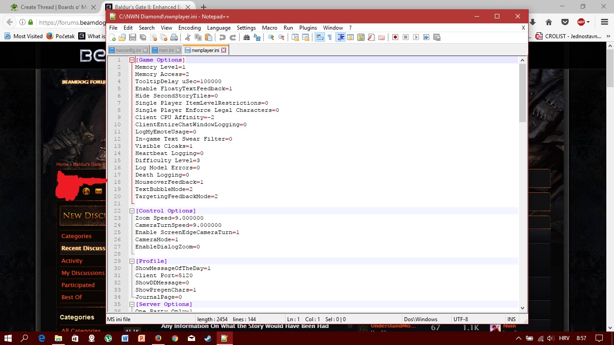Click the Print toolbar icon

click(174, 37)
